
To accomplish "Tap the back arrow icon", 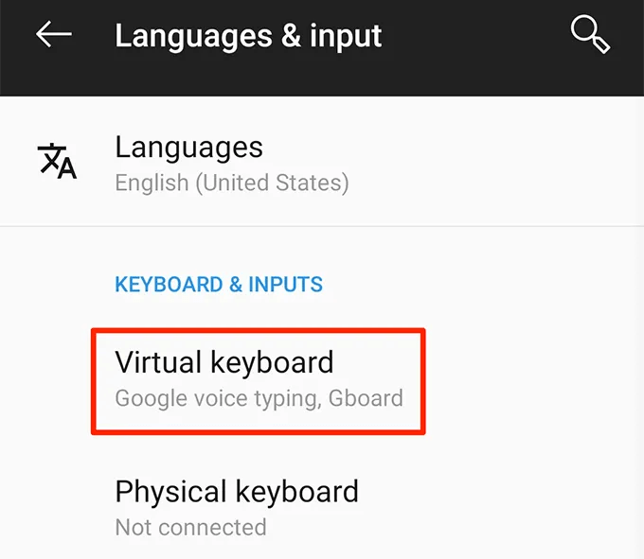I will (x=54, y=35).
